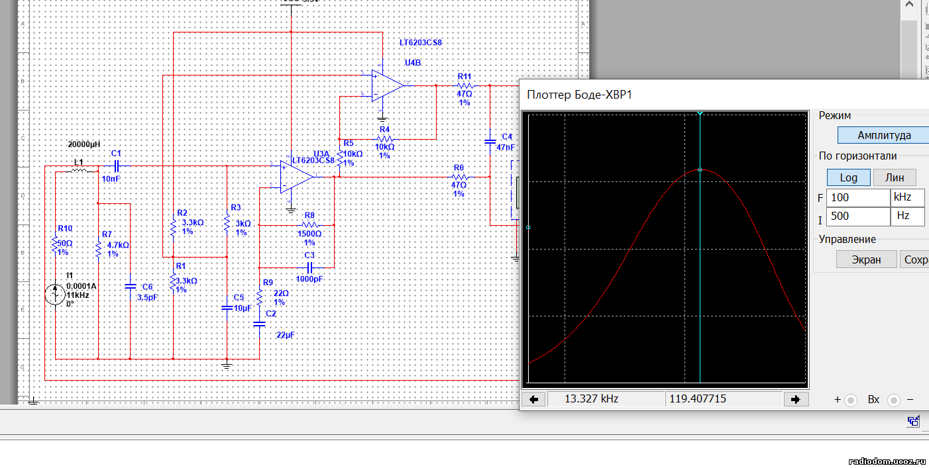The width and height of the screenshot is (929, 468).
Task: Click the 0.0001A label of source I1
Action: pyautogui.click(x=82, y=286)
